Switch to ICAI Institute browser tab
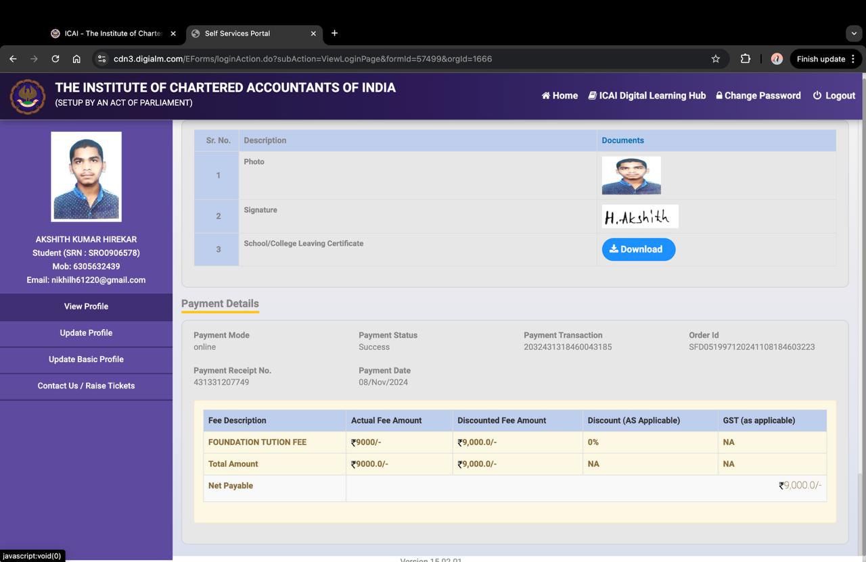 [x=108, y=33]
